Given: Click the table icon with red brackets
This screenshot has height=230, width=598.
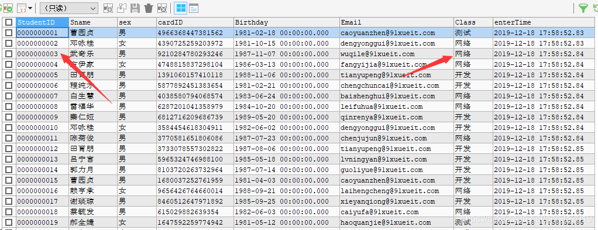Looking at the screenshot, I should click(22, 8).
